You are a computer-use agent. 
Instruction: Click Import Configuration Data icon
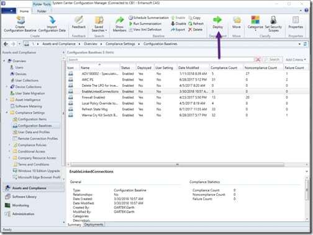52,20
